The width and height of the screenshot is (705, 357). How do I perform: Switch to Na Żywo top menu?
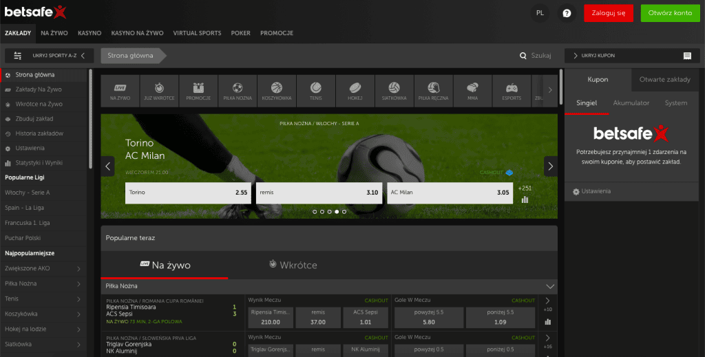(54, 33)
